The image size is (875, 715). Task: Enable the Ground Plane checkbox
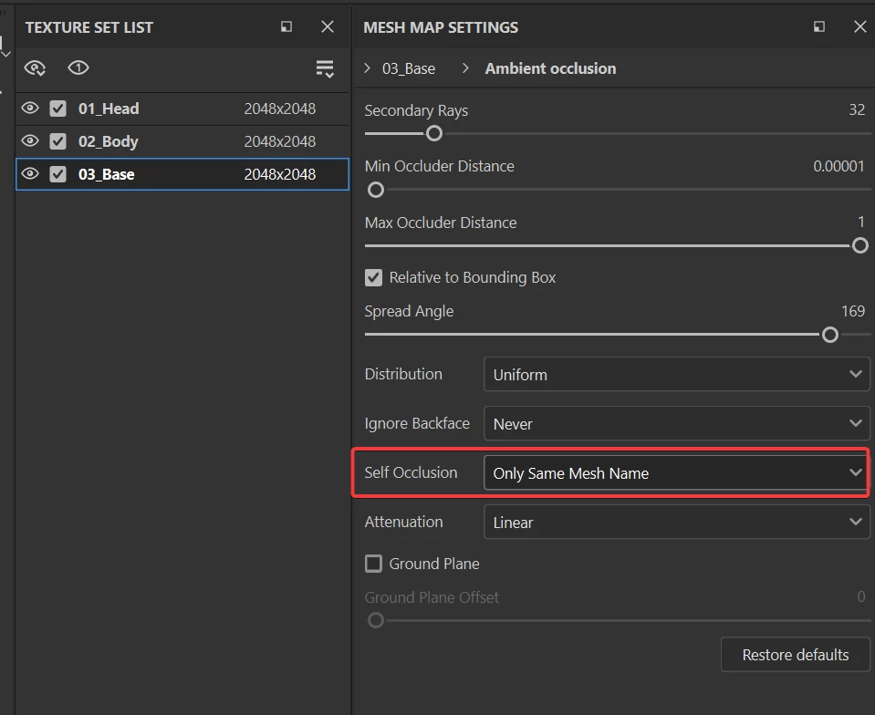[373, 564]
